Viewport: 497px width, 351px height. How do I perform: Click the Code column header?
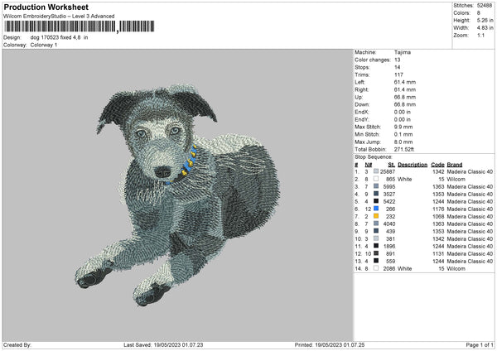[x=438, y=163]
